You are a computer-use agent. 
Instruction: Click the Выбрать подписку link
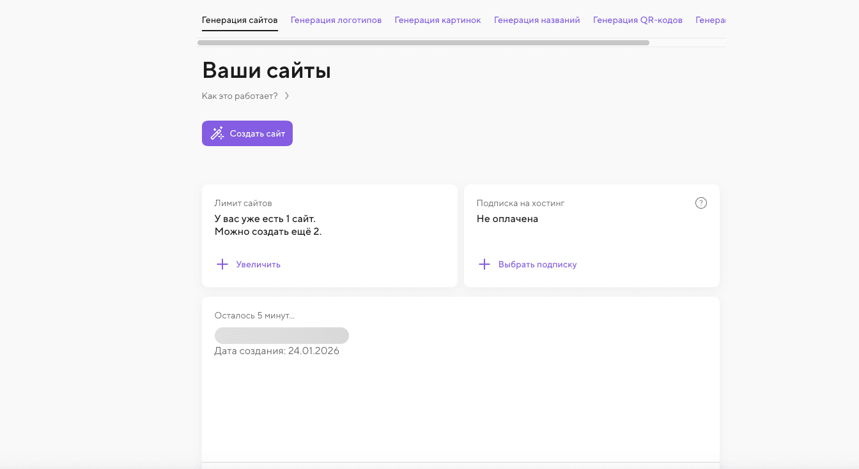[538, 264]
